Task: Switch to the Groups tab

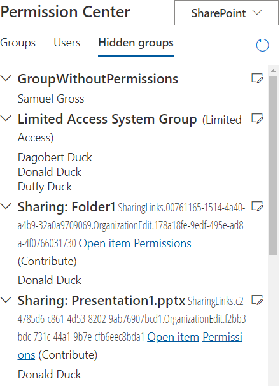Action: (18, 43)
